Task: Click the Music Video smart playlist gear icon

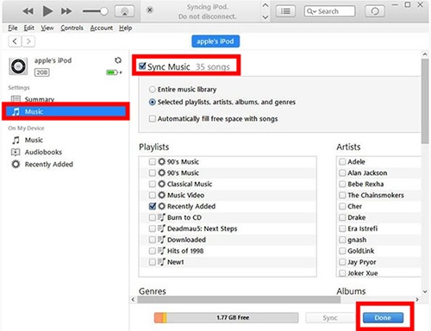Action: pyautogui.click(x=162, y=195)
